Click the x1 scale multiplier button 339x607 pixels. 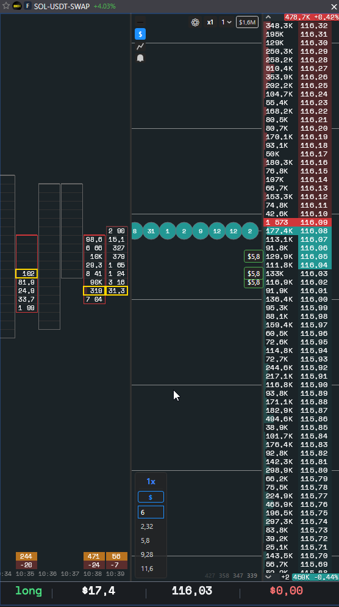[210, 22]
